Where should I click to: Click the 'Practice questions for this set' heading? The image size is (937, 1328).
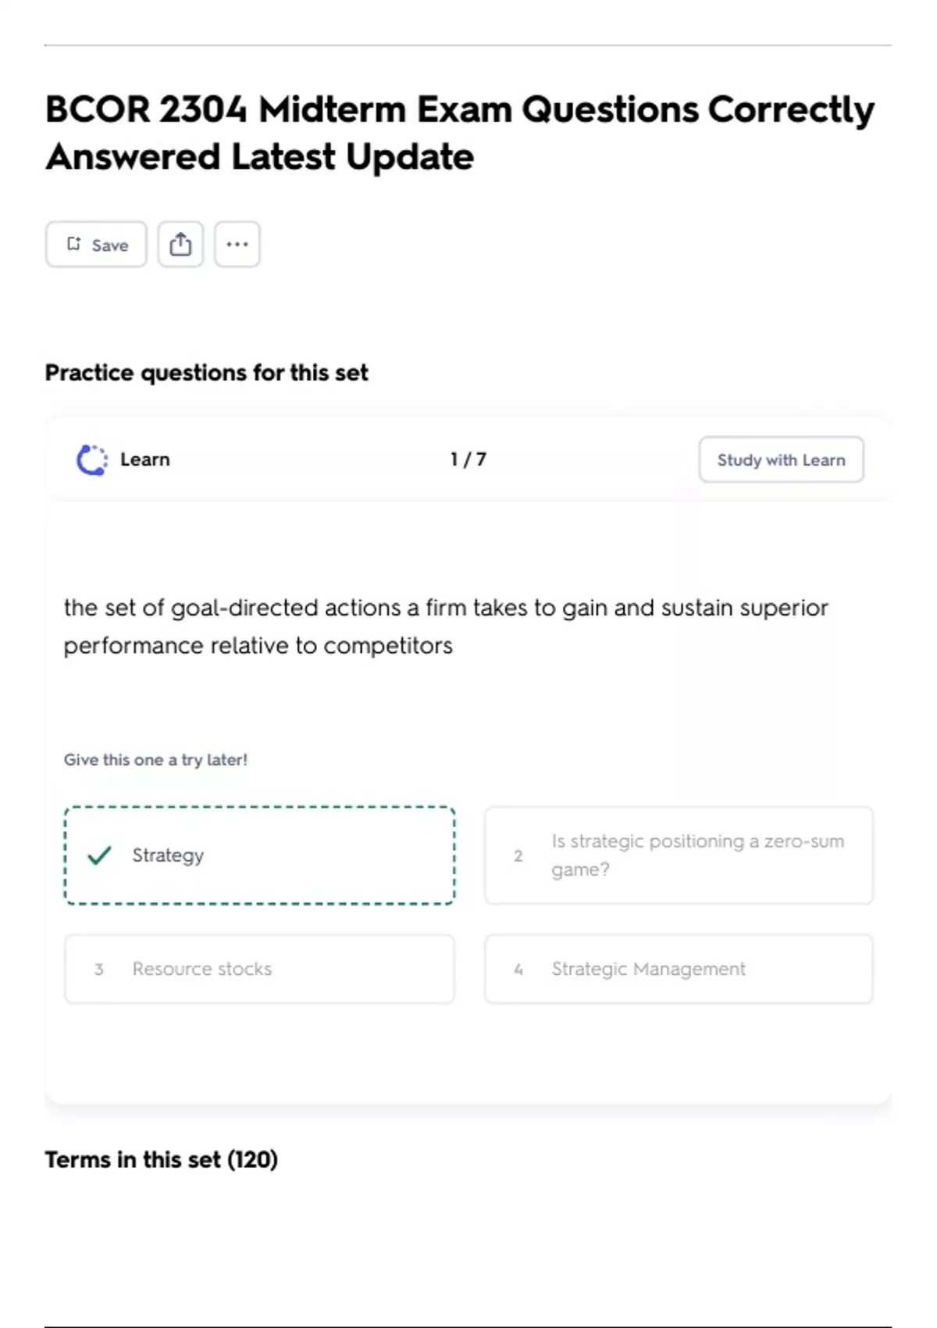(x=207, y=373)
